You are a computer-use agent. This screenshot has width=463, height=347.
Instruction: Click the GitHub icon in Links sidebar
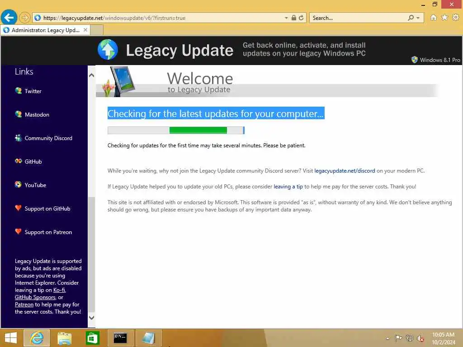pos(18,161)
